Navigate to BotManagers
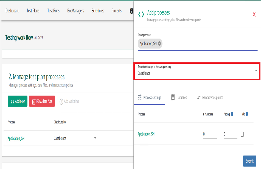The image size is (261, 169). (x=75, y=11)
